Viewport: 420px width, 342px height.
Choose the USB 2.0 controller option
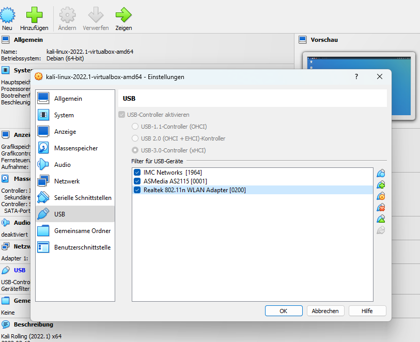point(135,137)
